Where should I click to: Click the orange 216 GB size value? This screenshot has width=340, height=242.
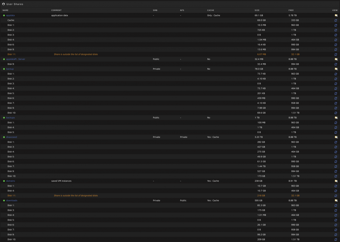tap(261, 196)
